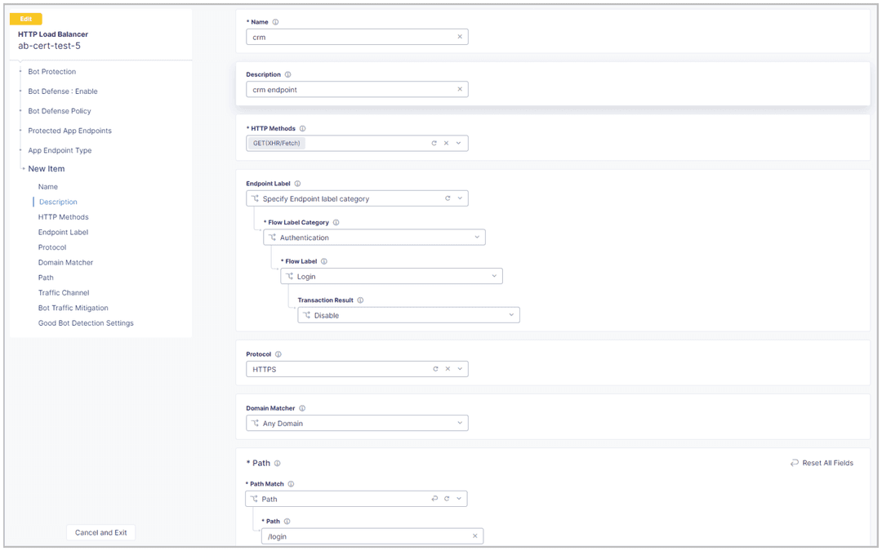Click info icon next to Transaction Result
This screenshot has width=882, height=551.
(361, 300)
